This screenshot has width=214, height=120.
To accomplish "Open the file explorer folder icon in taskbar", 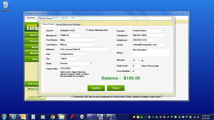I will pos(62,117).
